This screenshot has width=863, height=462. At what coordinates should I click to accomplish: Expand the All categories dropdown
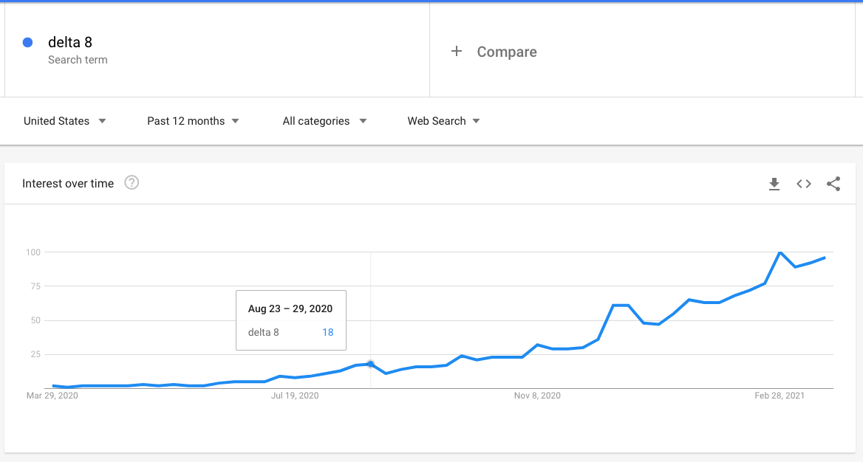pos(324,121)
